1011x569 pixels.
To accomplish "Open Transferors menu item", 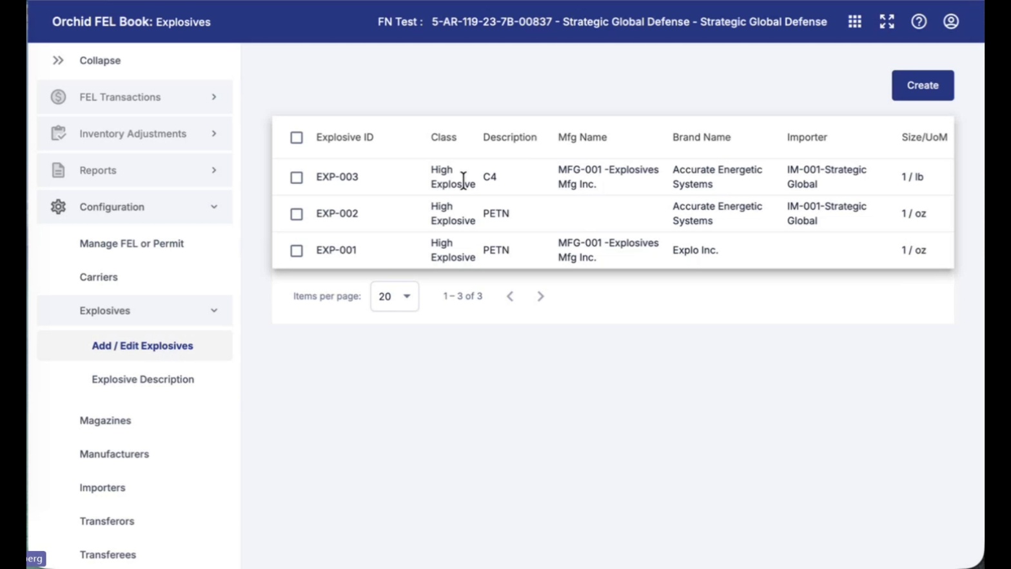I will pyautogui.click(x=107, y=521).
